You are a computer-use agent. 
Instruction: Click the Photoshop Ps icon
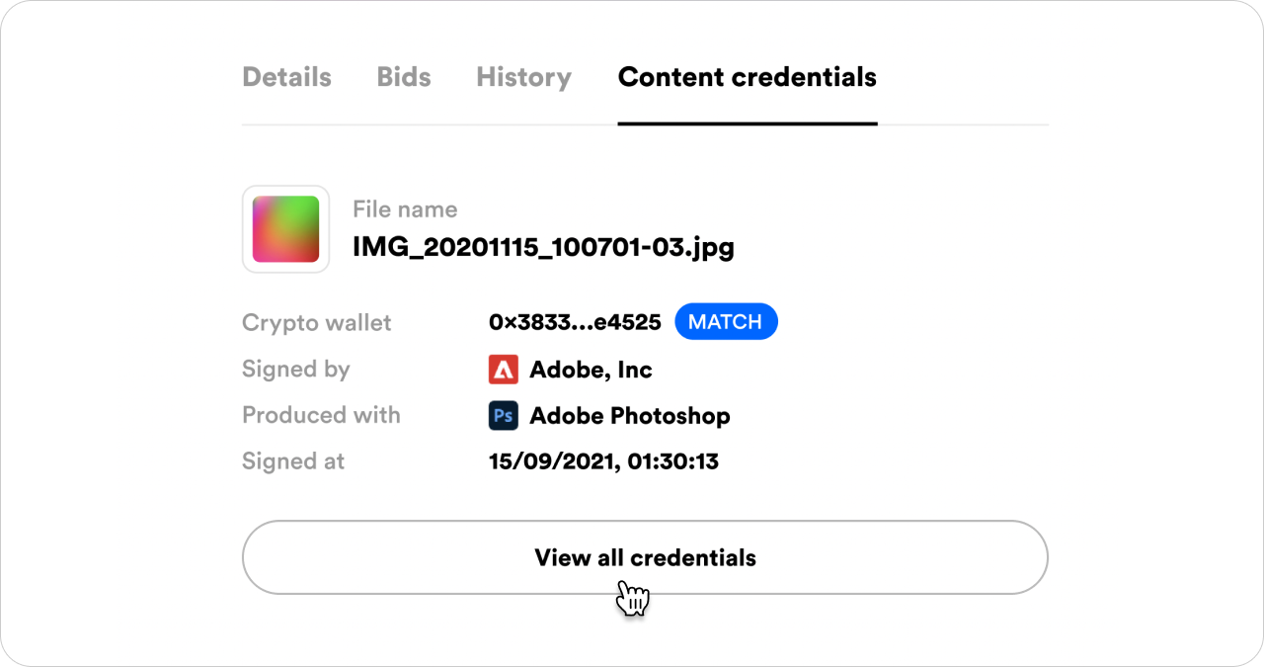(x=504, y=415)
